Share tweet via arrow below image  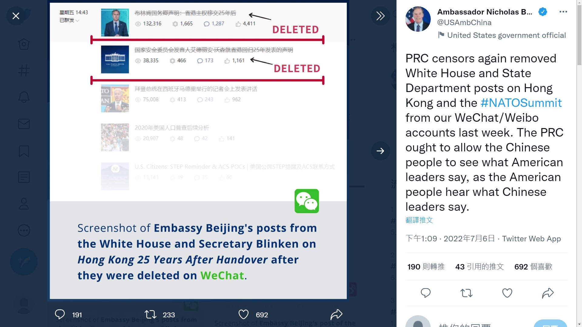click(x=336, y=315)
